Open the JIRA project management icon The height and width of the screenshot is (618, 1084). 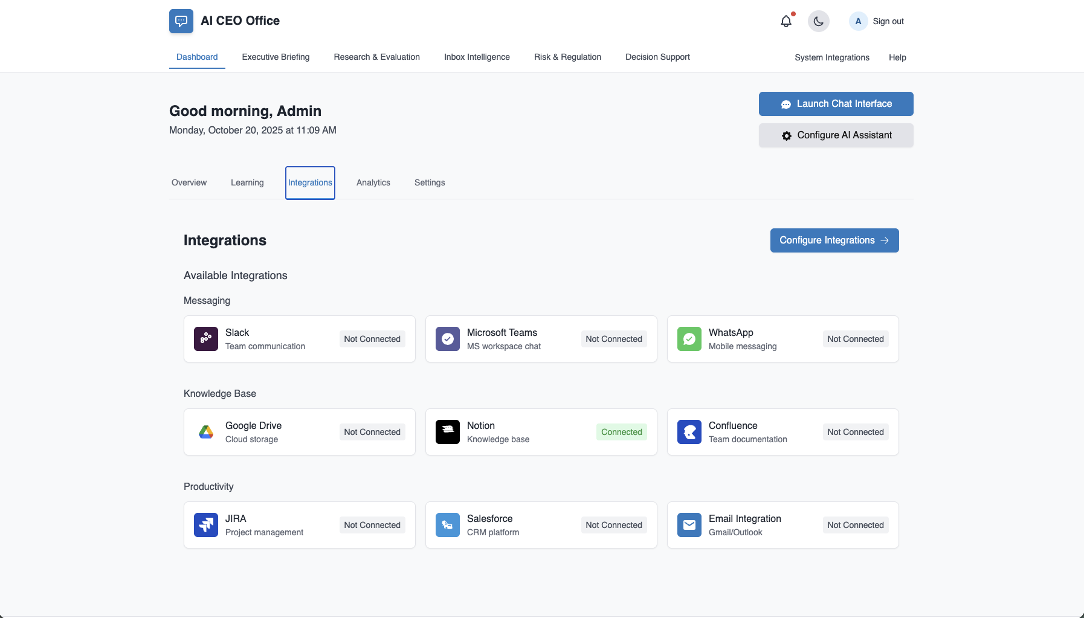[206, 525]
